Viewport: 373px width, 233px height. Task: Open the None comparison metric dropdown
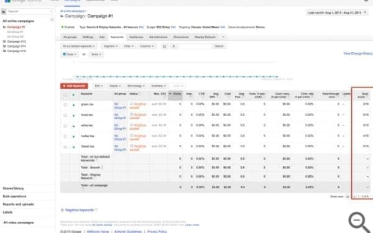(96, 54)
